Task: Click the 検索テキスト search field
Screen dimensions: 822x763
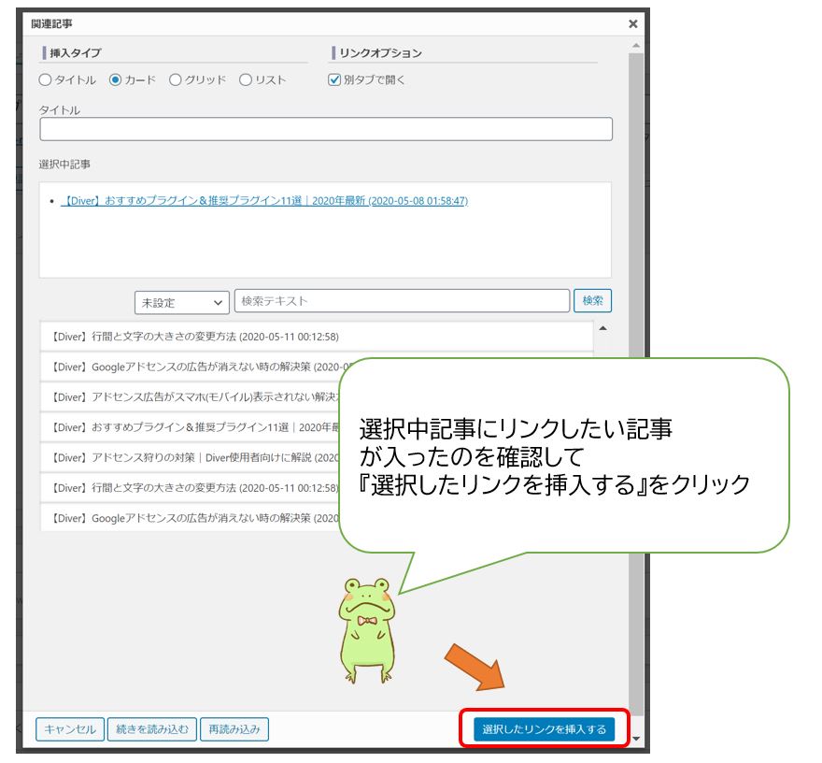Action: (x=402, y=301)
